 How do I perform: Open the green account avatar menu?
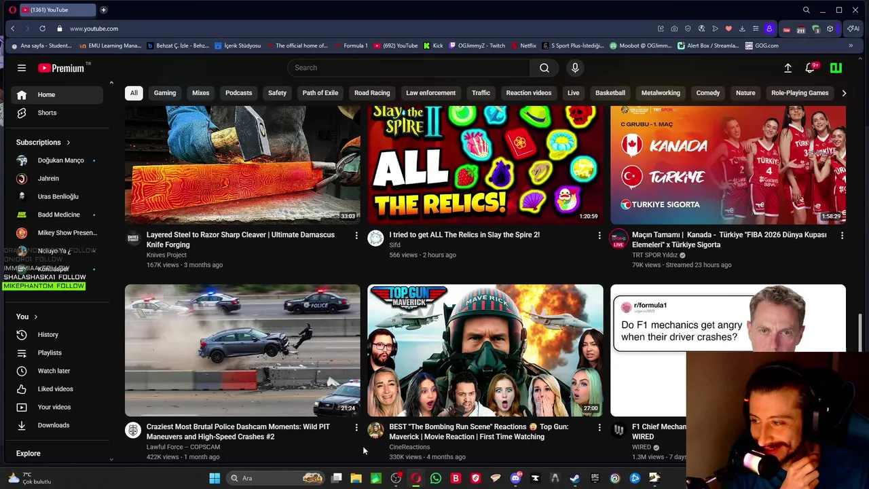click(836, 68)
